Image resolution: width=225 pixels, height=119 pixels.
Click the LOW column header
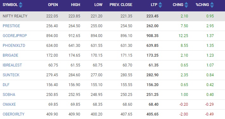pos(98,5)
